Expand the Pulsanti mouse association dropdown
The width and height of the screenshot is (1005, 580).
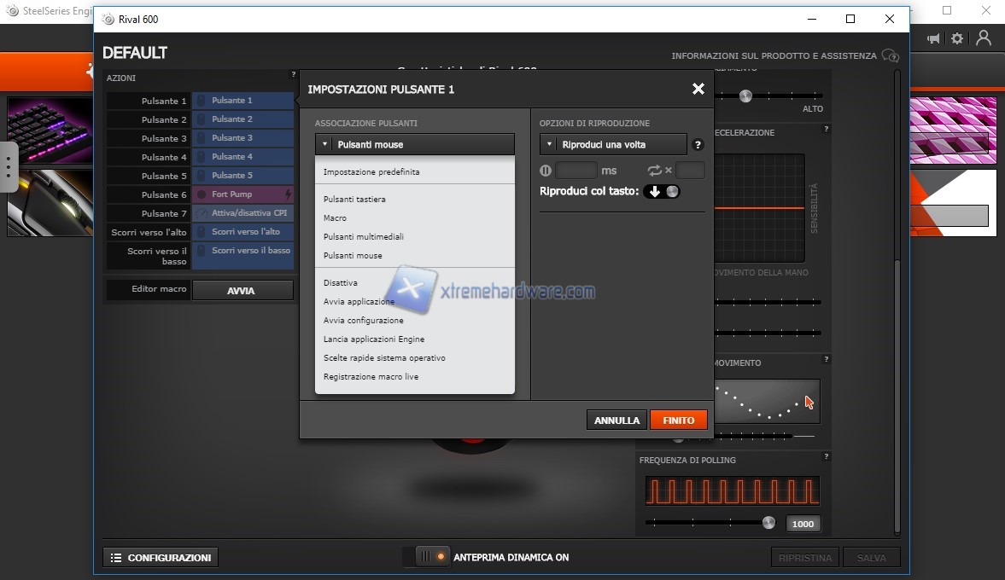tap(414, 144)
